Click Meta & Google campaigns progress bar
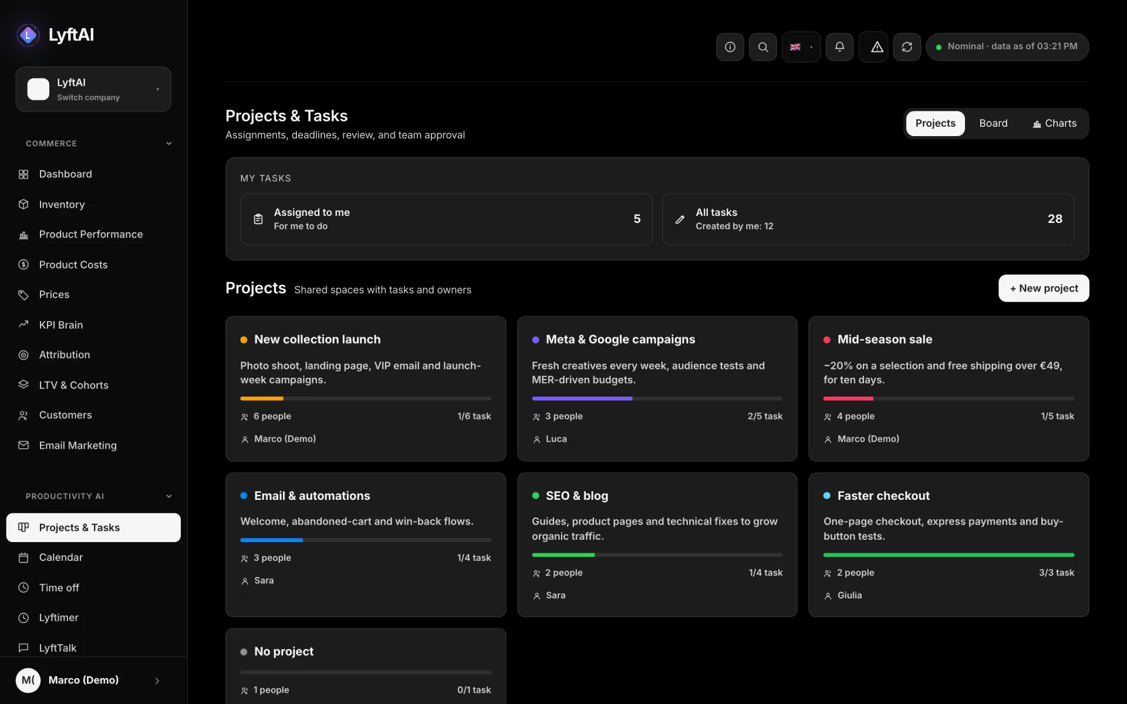Image resolution: width=1127 pixels, height=704 pixels. pyautogui.click(x=657, y=399)
